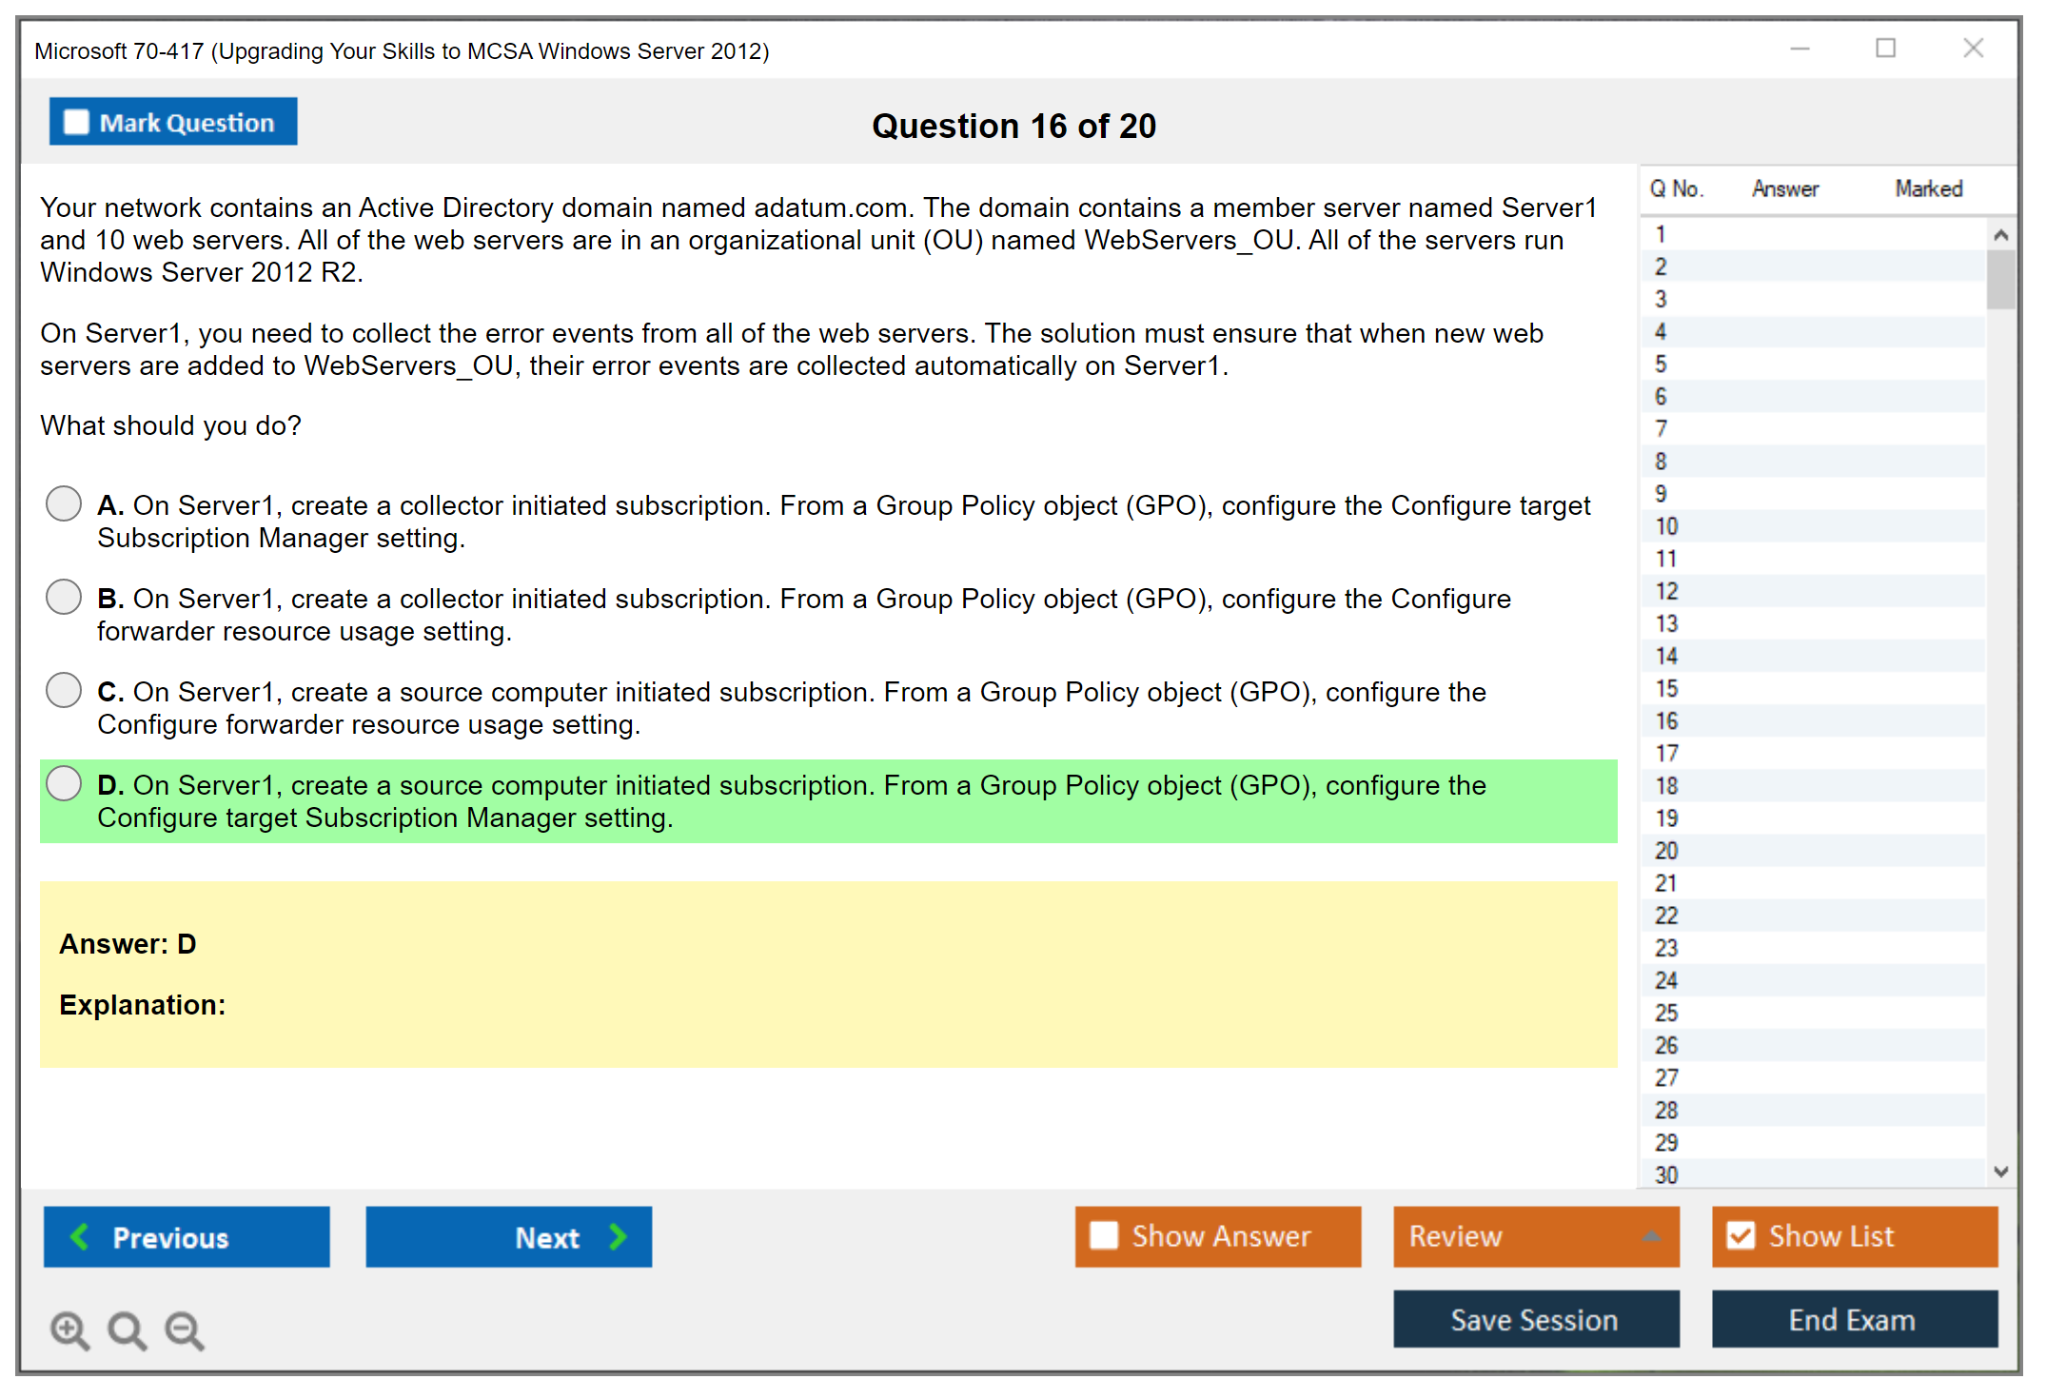Jump to question 20 in list

(x=1666, y=851)
